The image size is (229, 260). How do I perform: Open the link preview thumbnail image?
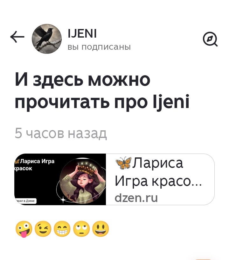pyautogui.click(x=60, y=179)
